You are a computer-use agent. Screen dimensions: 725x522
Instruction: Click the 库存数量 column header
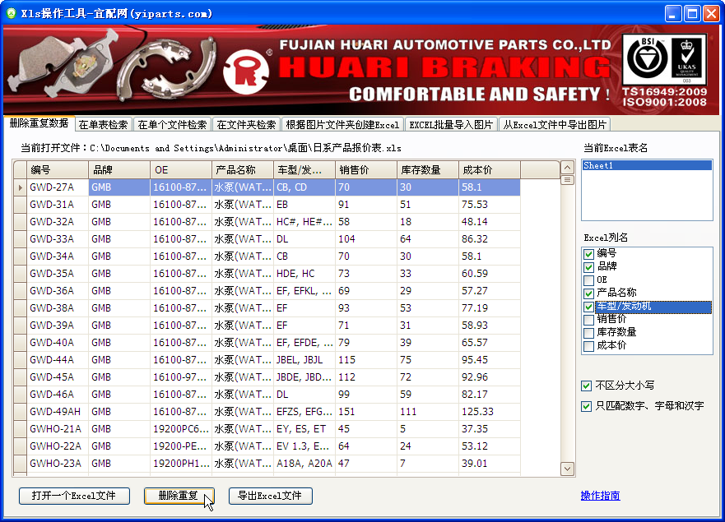[x=428, y=170]
